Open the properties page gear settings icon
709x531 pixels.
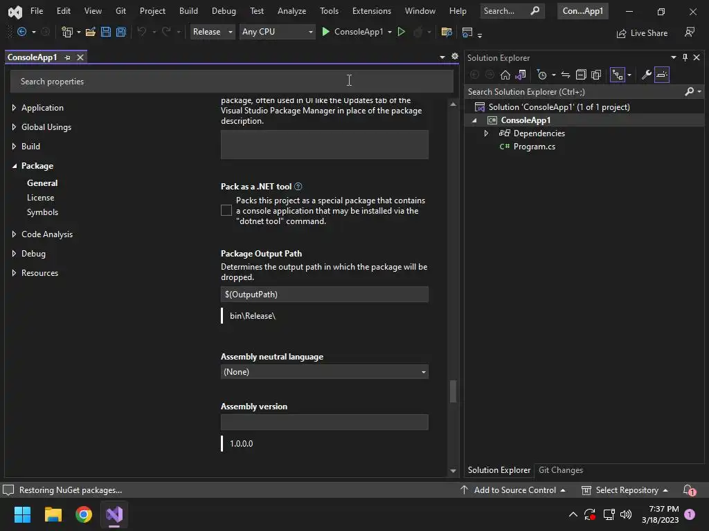pyautogui.click(x=454, y=57)
